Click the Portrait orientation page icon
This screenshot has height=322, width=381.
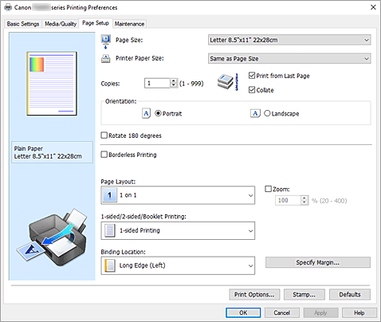[x=146, y=113]
